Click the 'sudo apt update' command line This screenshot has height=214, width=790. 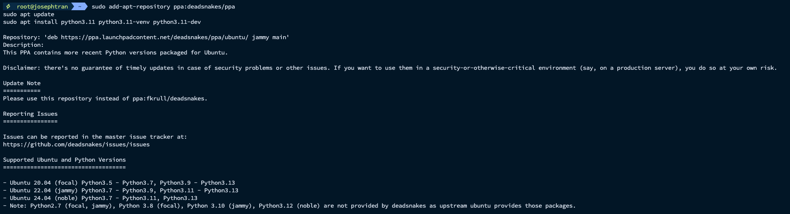tap(29, 14)
